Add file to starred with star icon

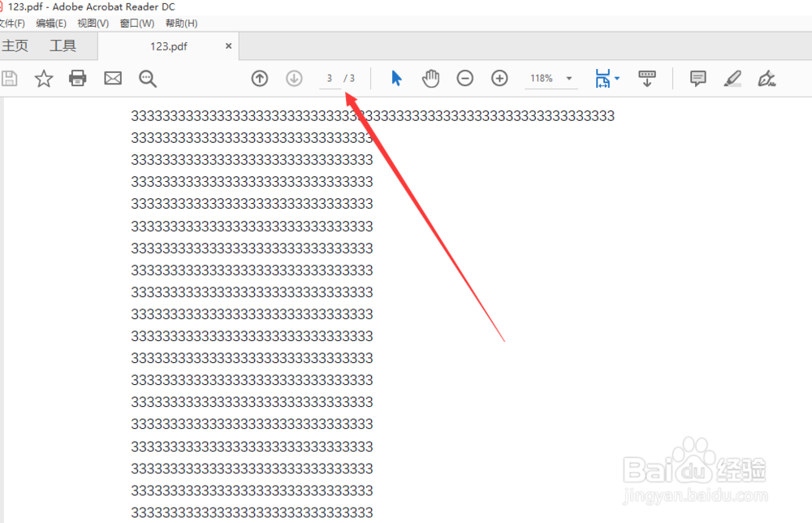(x=44, y=79)
